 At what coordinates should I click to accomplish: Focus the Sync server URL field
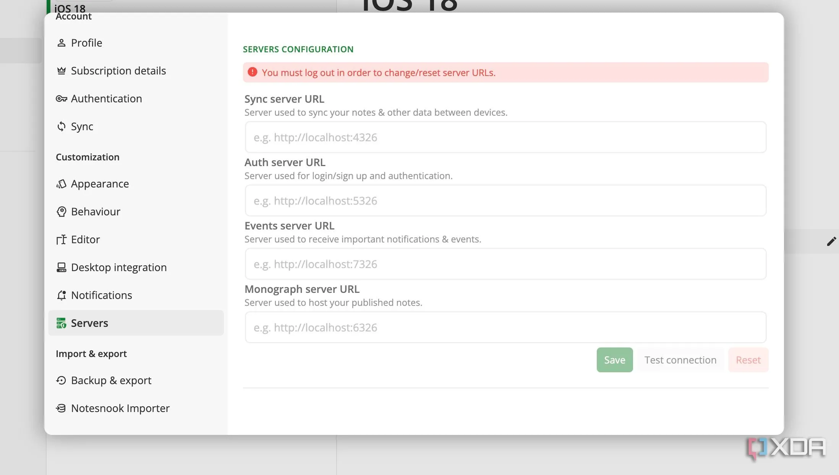pos(505,137)
